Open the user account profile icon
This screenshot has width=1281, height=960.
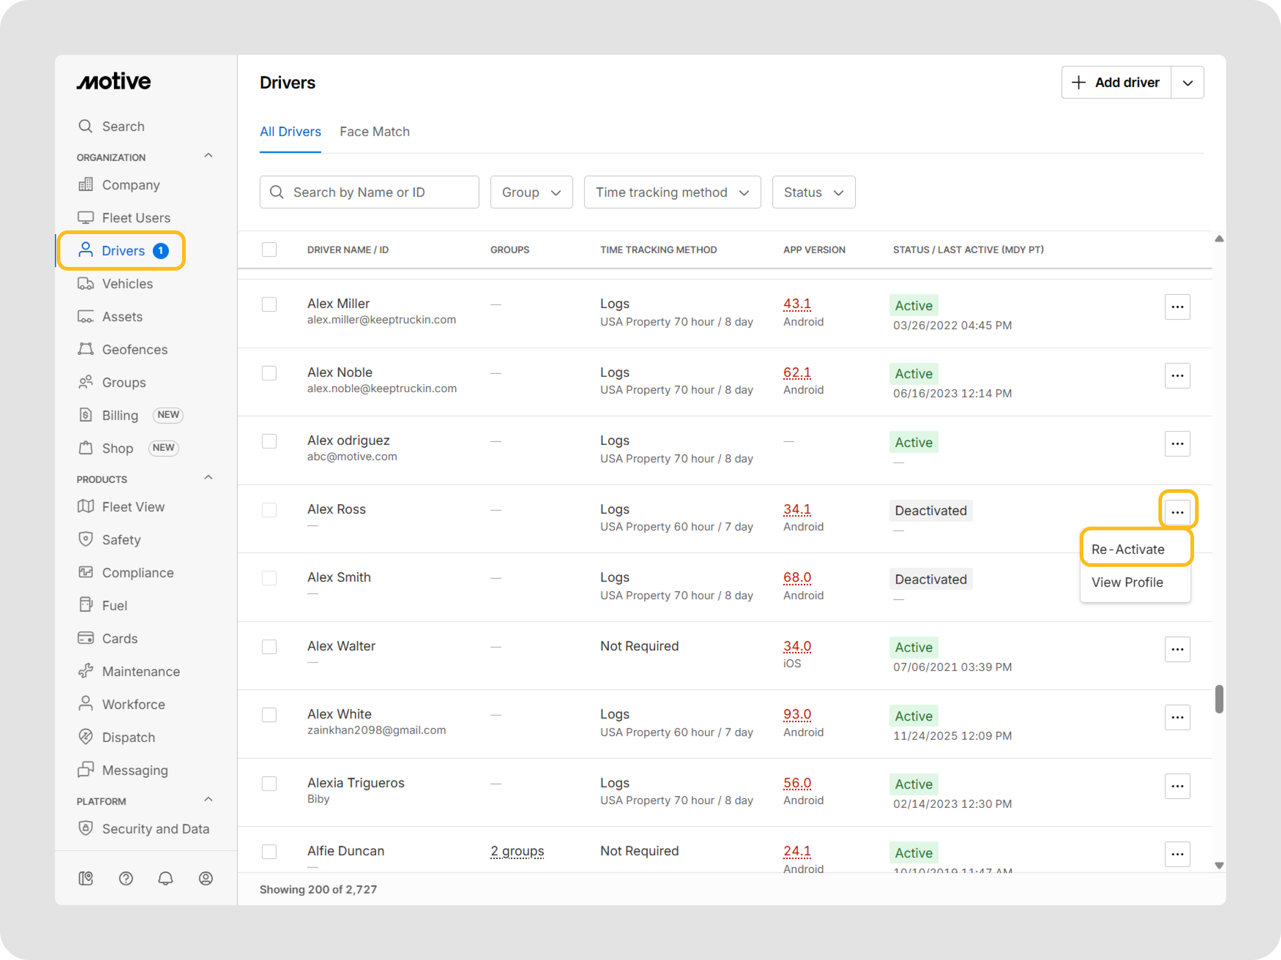tap(205, 879)
